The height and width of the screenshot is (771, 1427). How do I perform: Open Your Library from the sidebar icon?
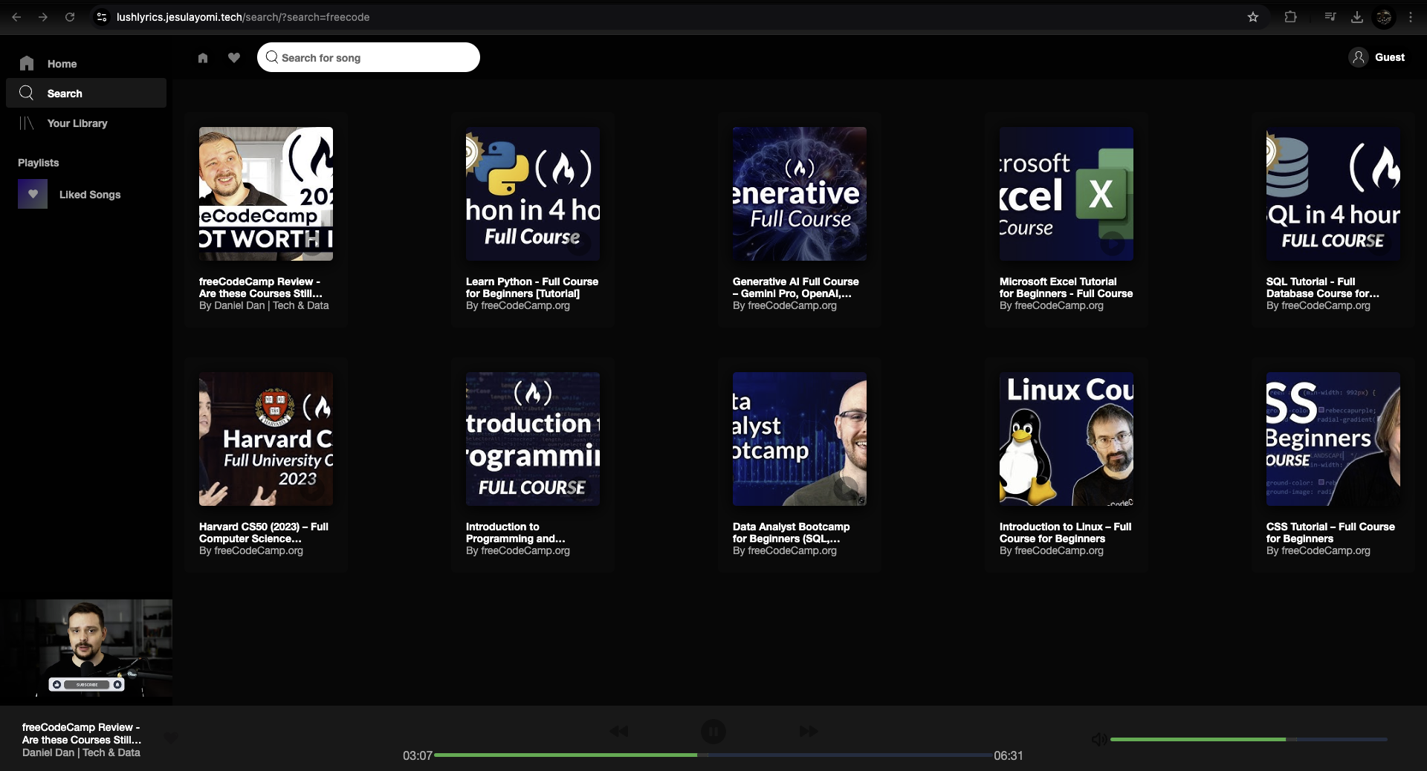tap(27, 123)
